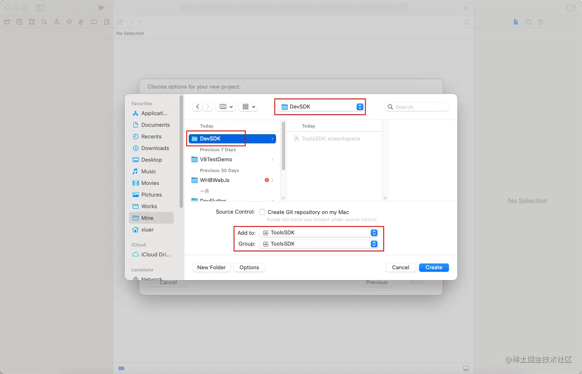Click the Search field in save dialog
The height and width of the screenshot is (374, 582).
(x=417, y=107)
